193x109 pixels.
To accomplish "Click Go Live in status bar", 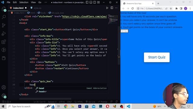I will coord(90,102).
